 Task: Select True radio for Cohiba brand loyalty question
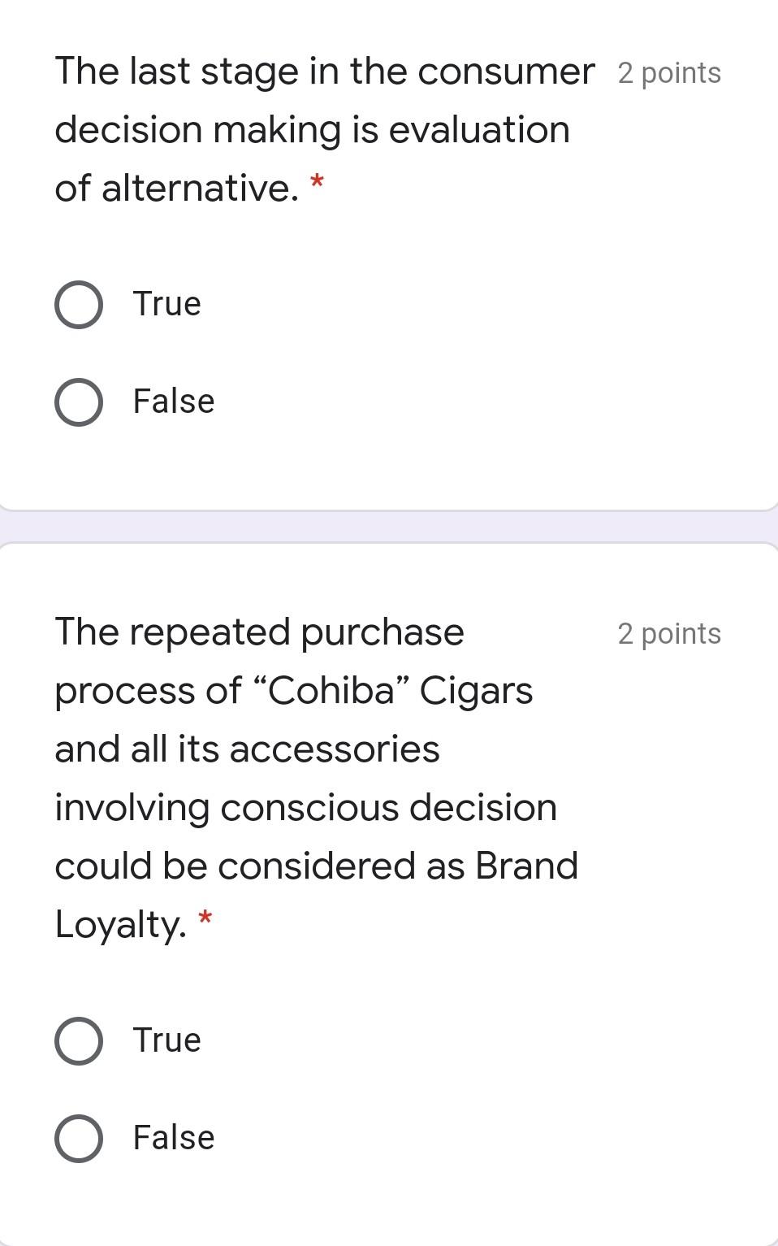(x=79, y=1041)
